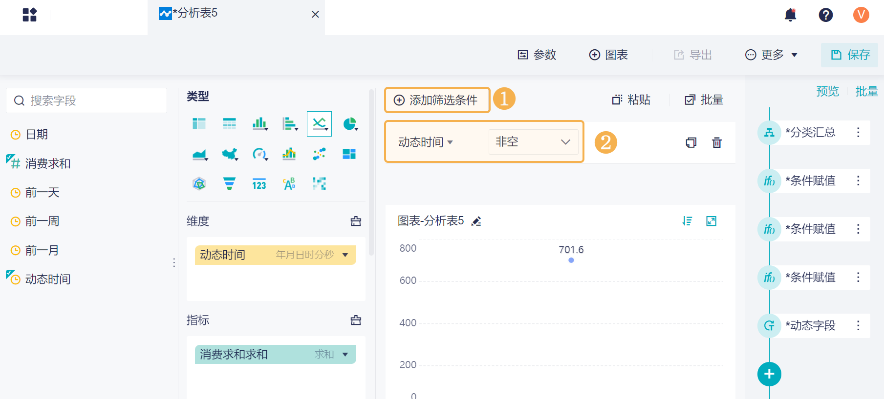The width and height of the screenshot is (884, 399).
Task: Click the chart sort icon
Action: click(687, 221)
